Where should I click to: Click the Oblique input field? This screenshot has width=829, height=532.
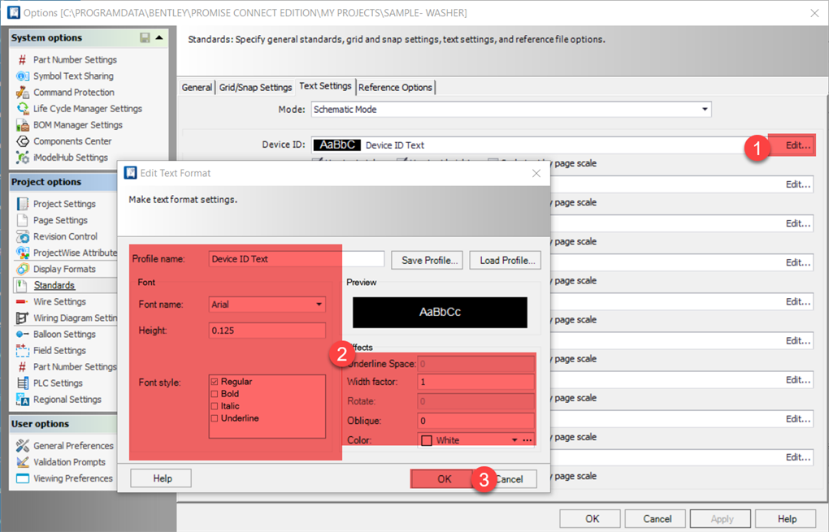tap(475, 421)
